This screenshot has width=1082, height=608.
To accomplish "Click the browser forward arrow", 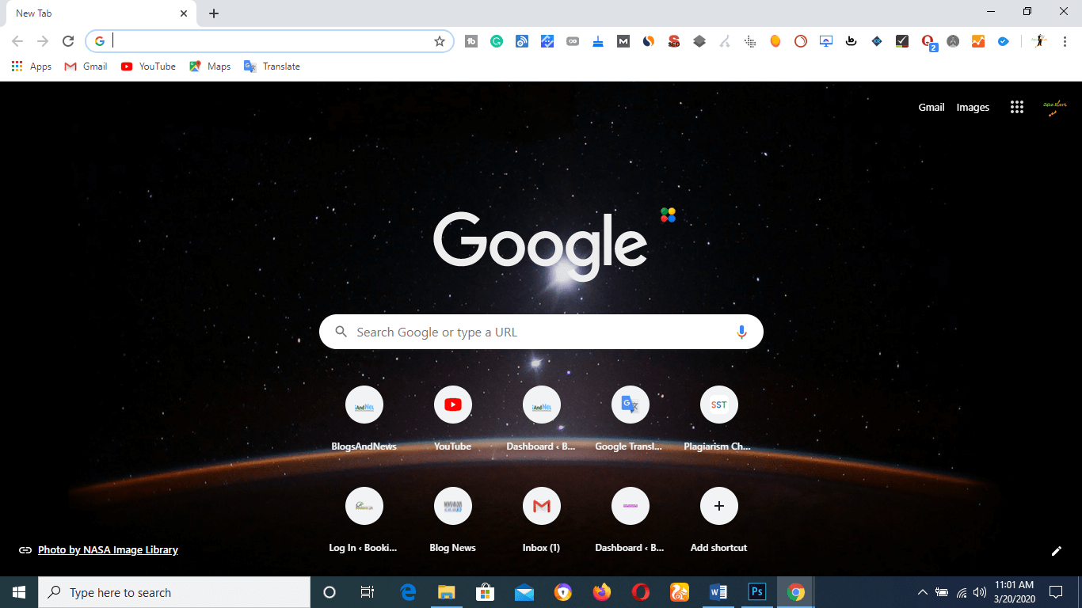I will [43, 41].
